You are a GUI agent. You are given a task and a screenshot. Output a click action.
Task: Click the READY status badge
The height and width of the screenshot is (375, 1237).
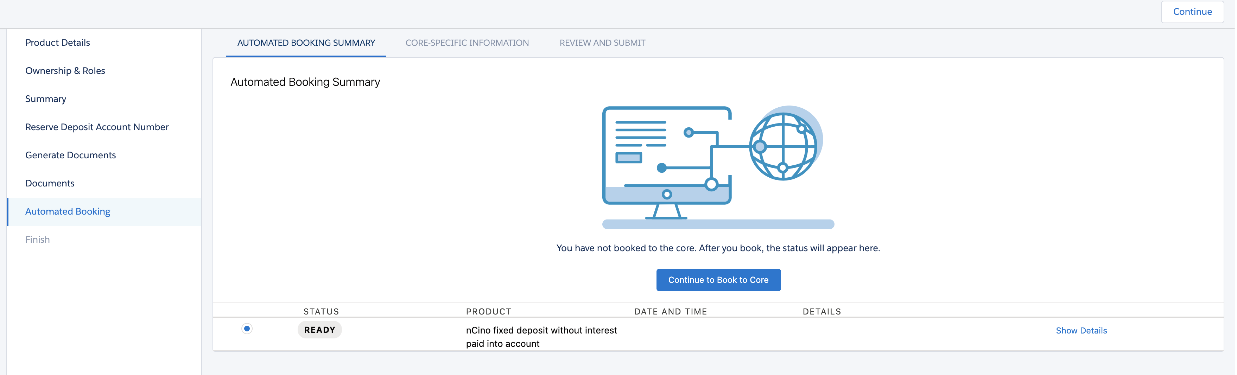tap(319, 329)
